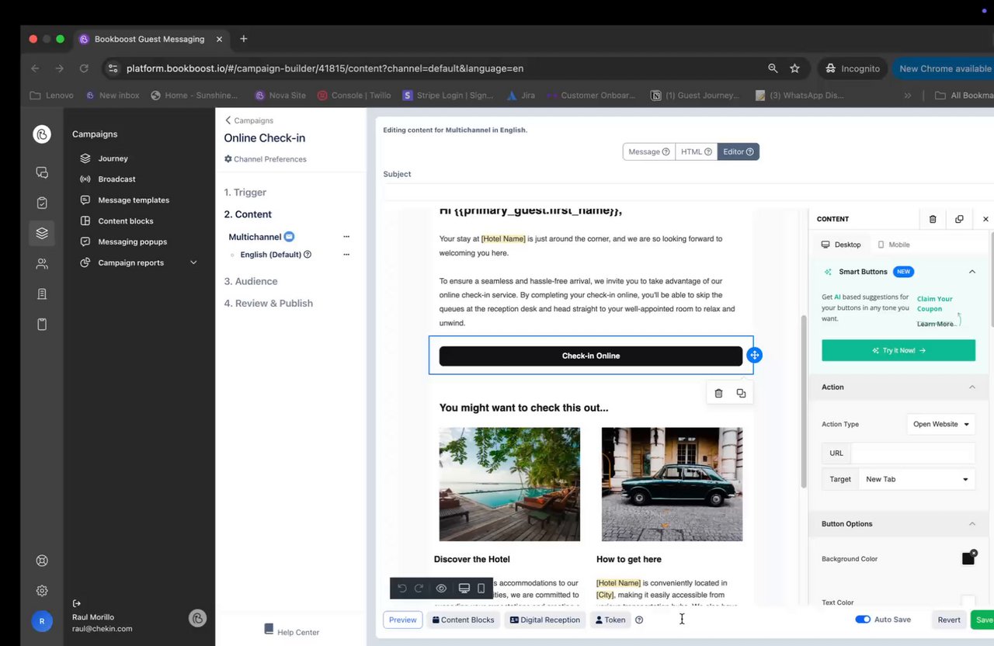Select the Message editing mode

click(649, 151)
